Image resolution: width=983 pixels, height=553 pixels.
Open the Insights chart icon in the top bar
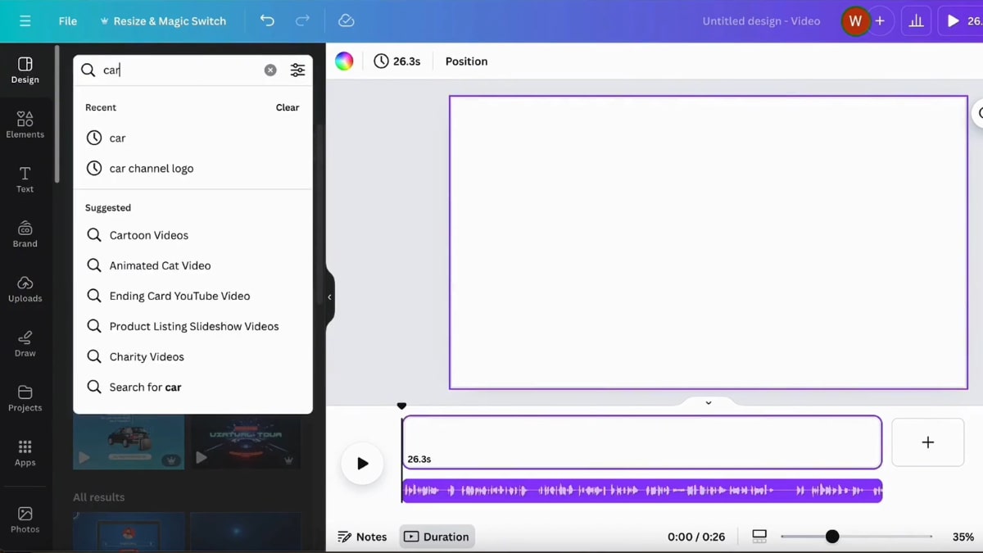tap(915, 20)
